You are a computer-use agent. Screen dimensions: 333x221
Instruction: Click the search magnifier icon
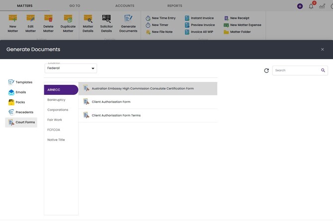(x=323, y=70)
